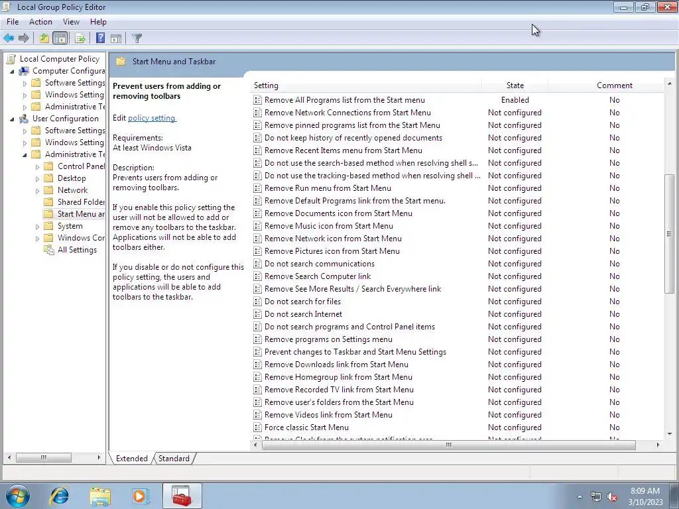Screen dimensions: 679x509
Task: Click the All Settings icon in tree
Action: (x=49, y=250)
